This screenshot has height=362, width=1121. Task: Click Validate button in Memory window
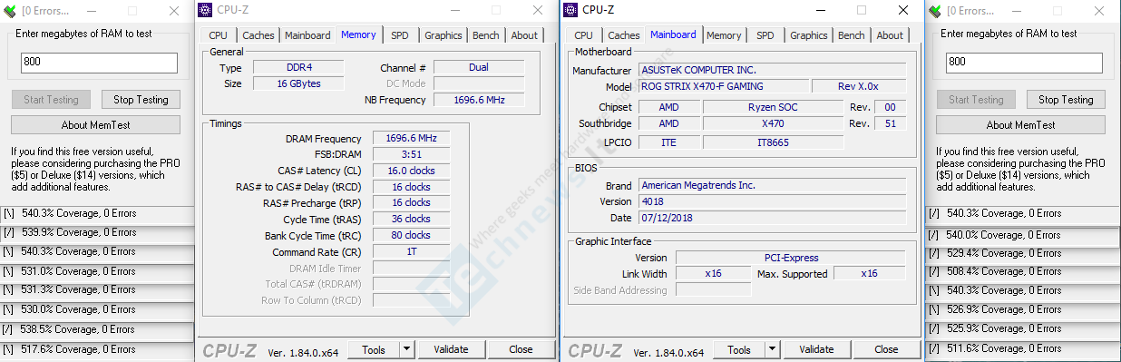pyautogui.click(x=451, y=349)
